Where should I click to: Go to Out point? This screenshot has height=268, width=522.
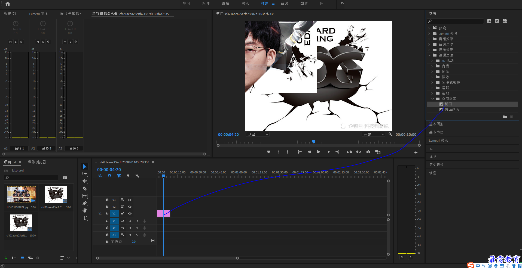(x=337, y=152)
